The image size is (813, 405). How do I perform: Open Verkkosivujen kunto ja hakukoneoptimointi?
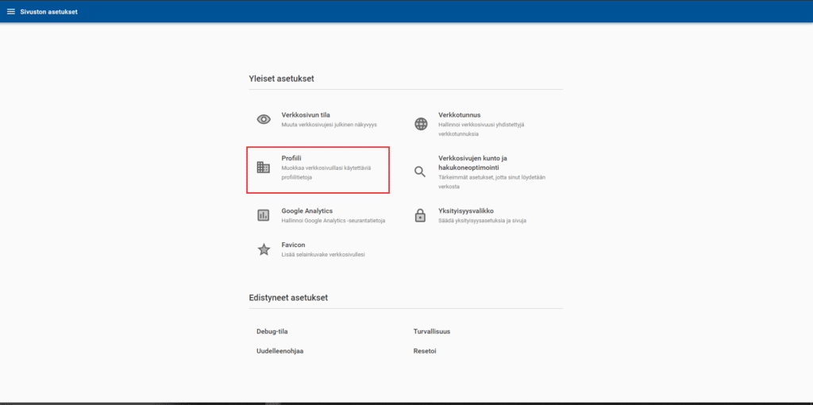point(472,158)
